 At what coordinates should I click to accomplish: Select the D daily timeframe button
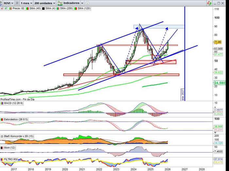click(17, 3)
